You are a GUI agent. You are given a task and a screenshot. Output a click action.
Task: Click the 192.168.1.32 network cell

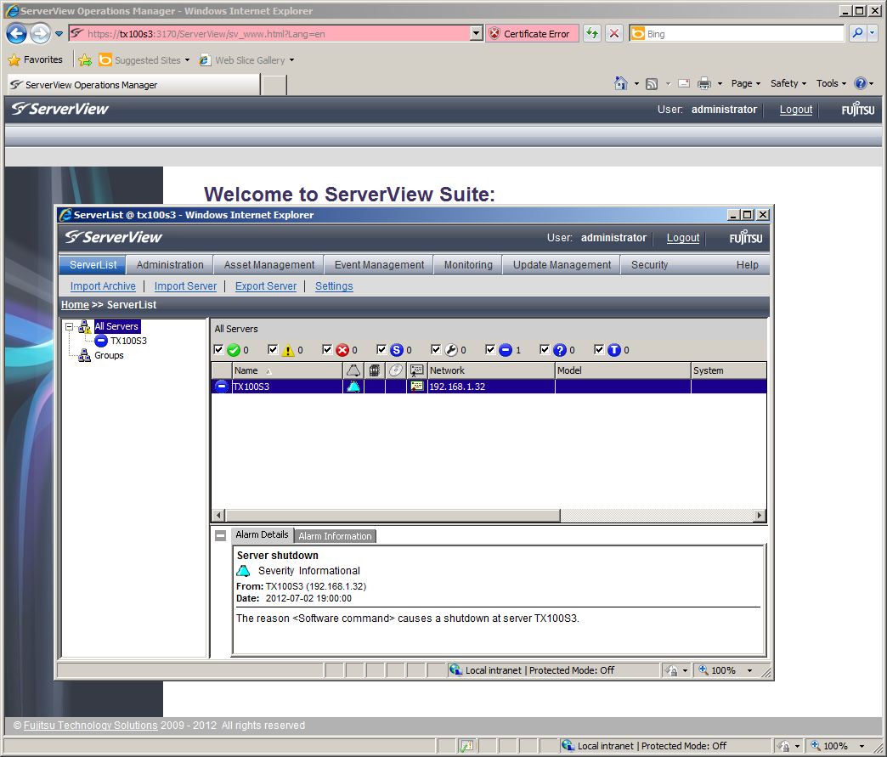pyautogui.click(x=490, y=387)
